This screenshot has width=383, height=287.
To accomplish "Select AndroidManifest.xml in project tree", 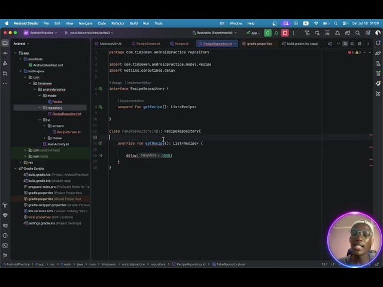I will [x=45, y=65].
